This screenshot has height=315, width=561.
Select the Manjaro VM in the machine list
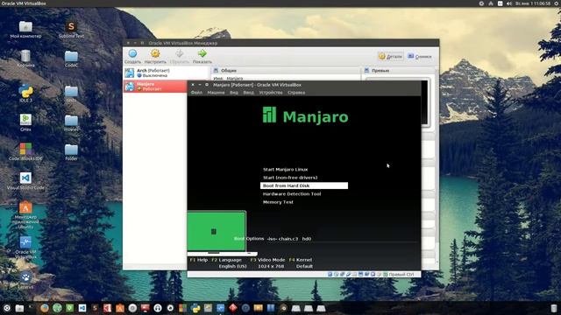click(155, 87)
